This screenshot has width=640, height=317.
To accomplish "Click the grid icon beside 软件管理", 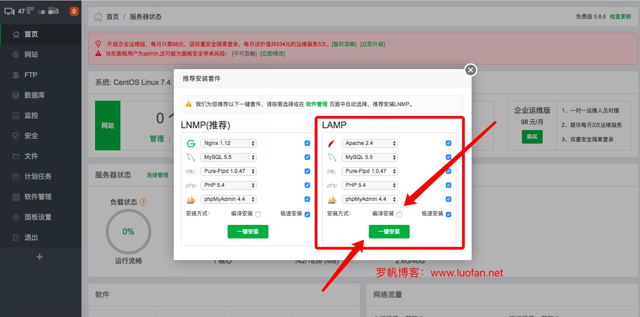I will [16, 197].
